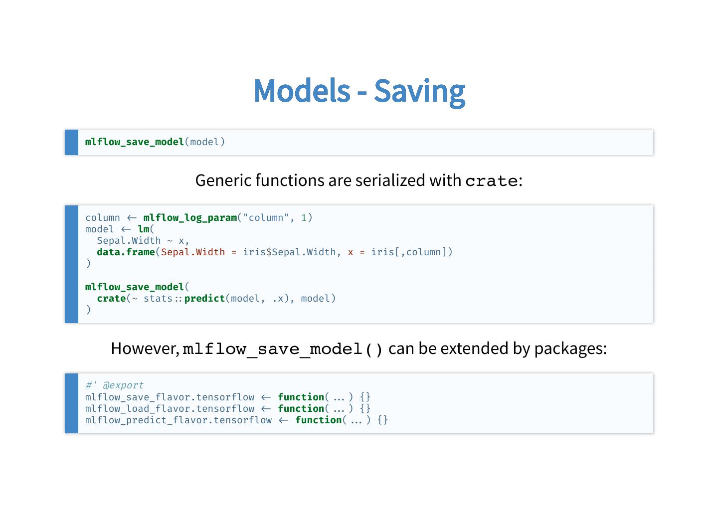Click the predict function name
This screenshot has width=718, height=524.
[x=205, y=299]
